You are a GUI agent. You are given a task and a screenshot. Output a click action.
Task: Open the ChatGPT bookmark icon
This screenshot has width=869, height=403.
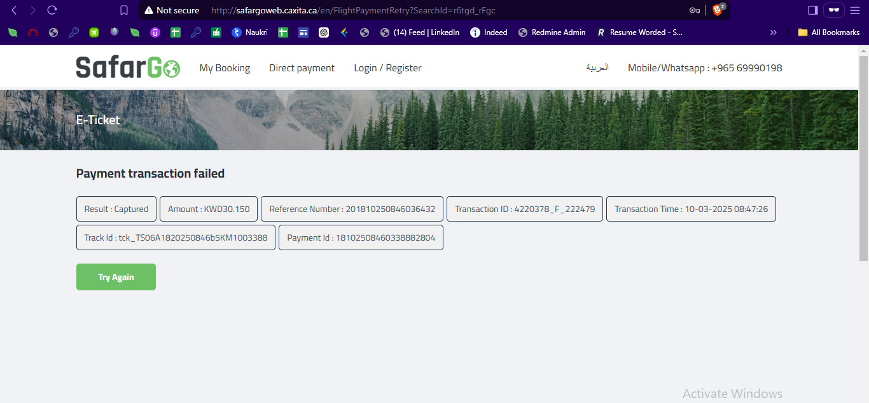coord(324,32)
